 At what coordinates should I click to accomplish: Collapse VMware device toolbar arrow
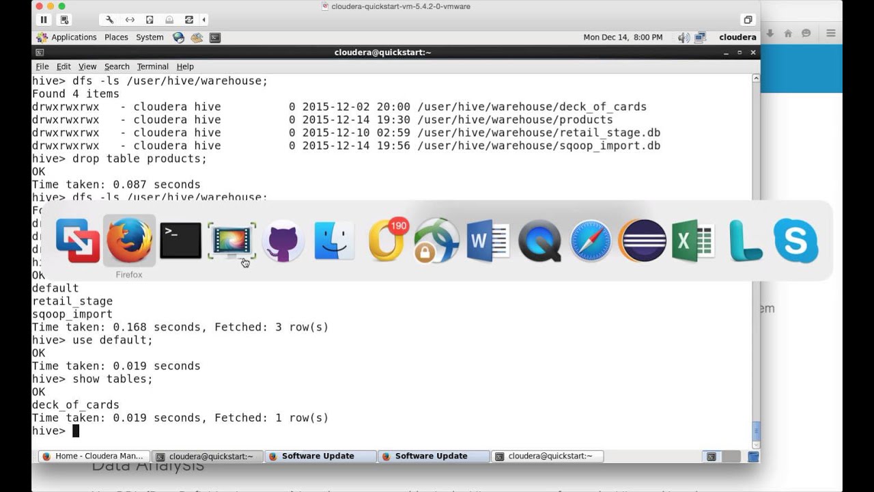click(x=203, y=20)
